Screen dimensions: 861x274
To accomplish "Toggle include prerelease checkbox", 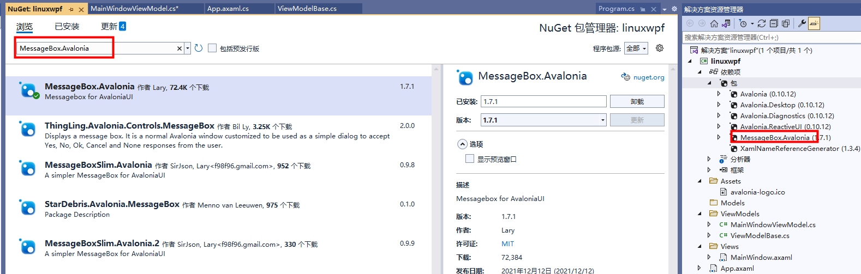I will pyautogui.click(x=212, y=48).
